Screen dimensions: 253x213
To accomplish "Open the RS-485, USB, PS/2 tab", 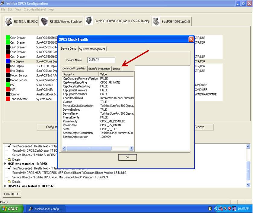I will point(22,22).
